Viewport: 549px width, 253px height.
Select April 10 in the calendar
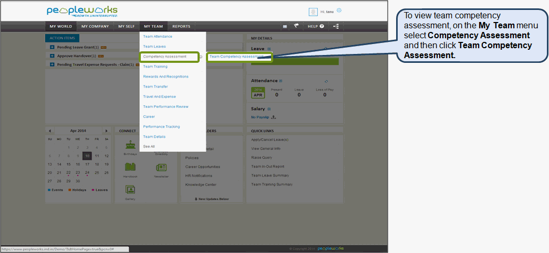click(87, 156)
